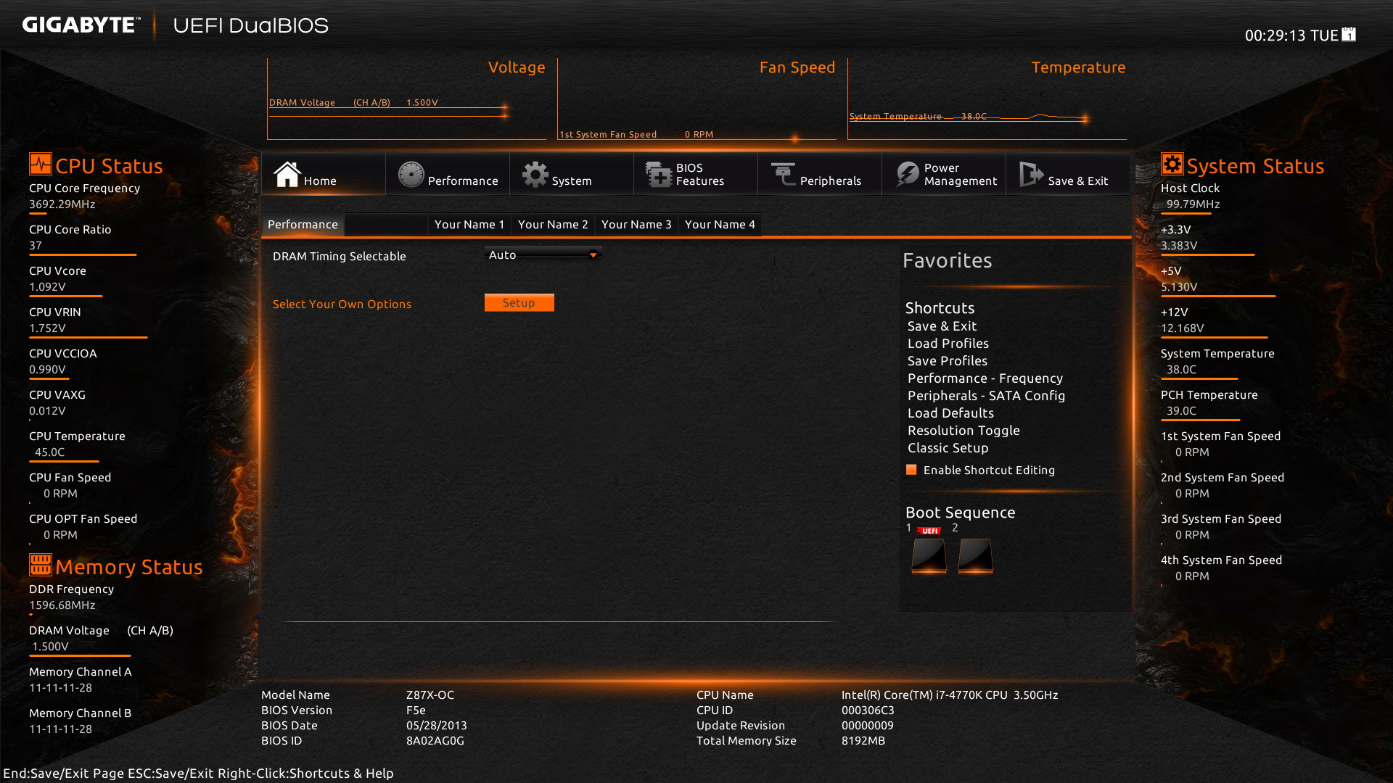Click the Favorites heading
Image resolution: width=1393 pixels, height=783 pixels.
947,260
